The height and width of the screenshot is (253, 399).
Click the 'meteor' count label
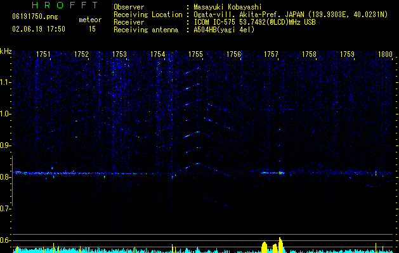click(x=90, y=20)
